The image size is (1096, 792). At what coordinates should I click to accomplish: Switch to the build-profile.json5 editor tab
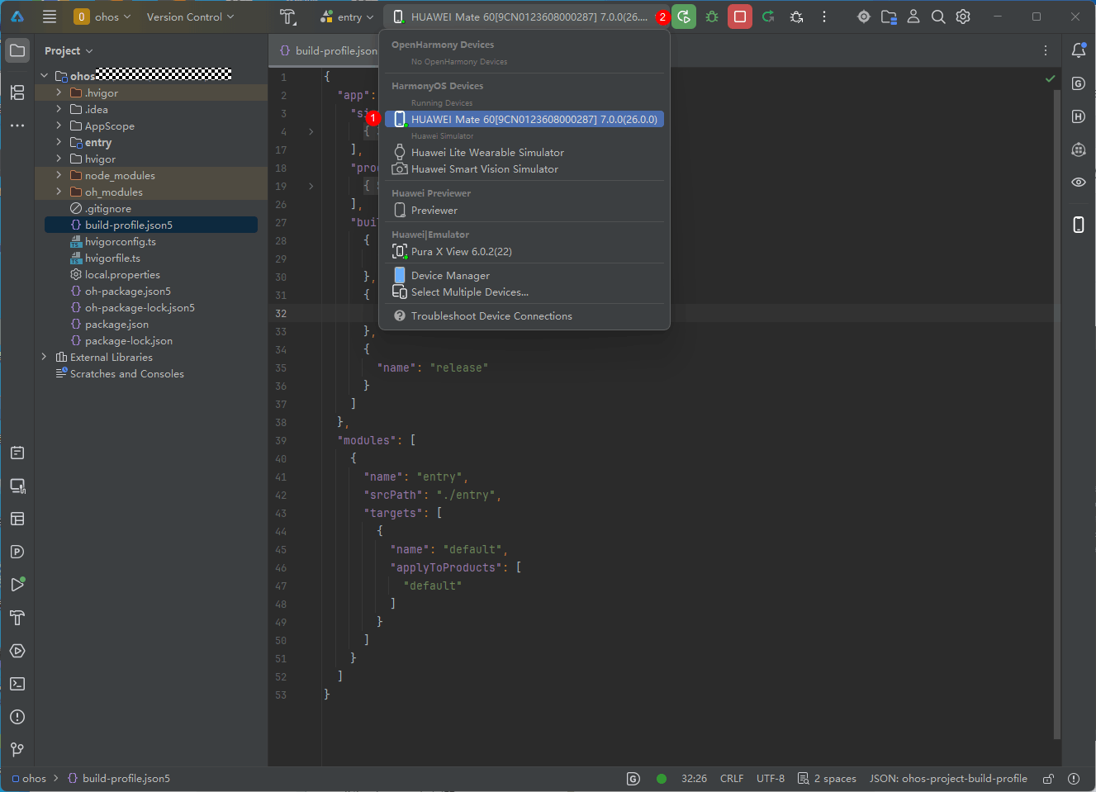point(328,50)
